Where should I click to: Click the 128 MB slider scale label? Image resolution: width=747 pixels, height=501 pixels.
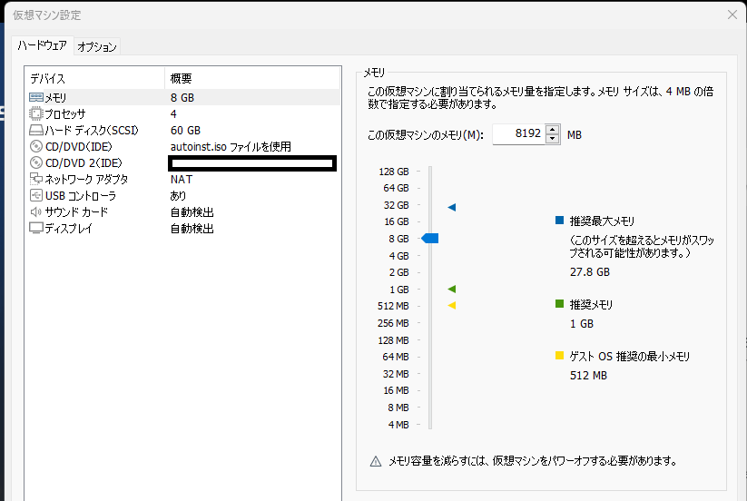393,340
